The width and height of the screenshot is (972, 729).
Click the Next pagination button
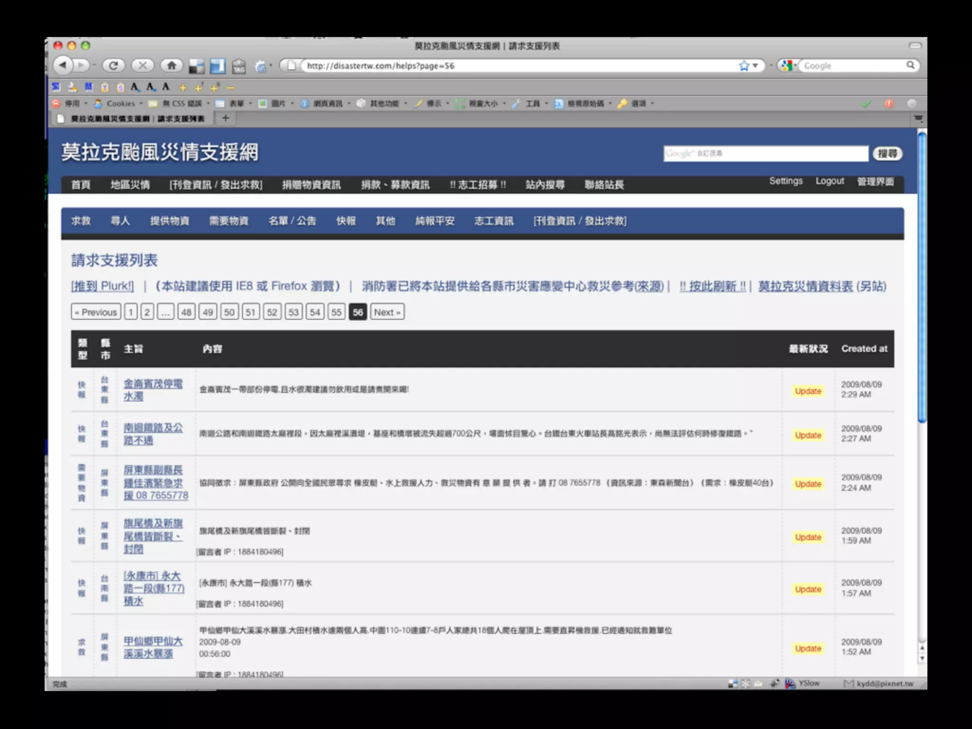[x=387, y=312]
